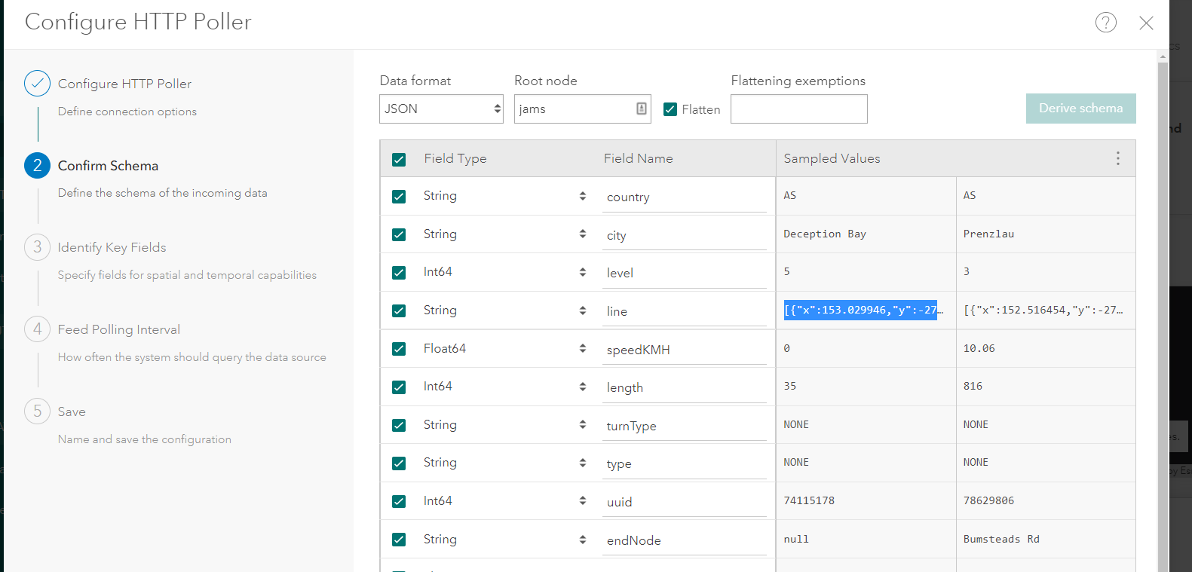Open the Int64 type dropdown for level
1192x572 pixels.
click(504, 272)
